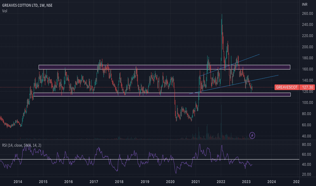Select the lower support zone rectangle near 115

pyautogui.click(x=162, y=94)
